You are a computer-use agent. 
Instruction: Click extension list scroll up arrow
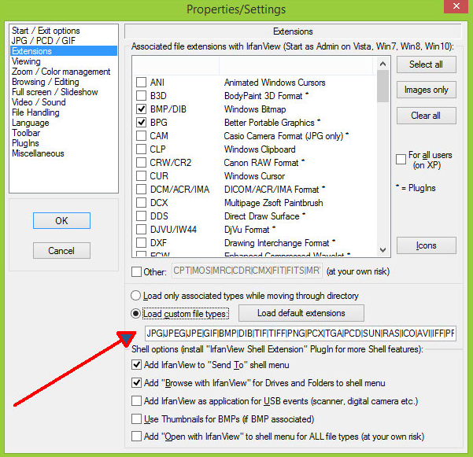click(382, 64)
